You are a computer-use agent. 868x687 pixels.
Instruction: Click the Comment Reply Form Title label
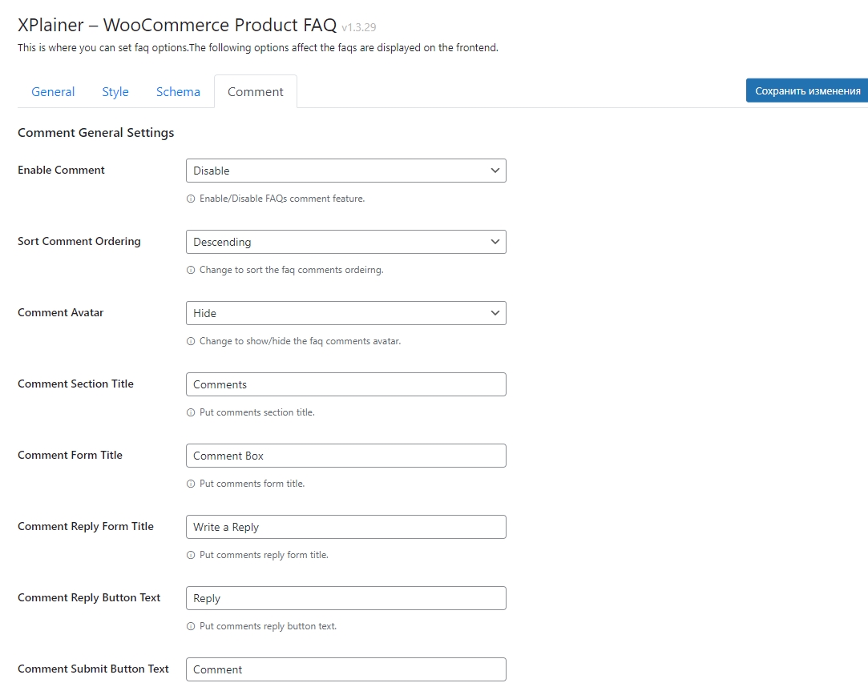(86, 527)
